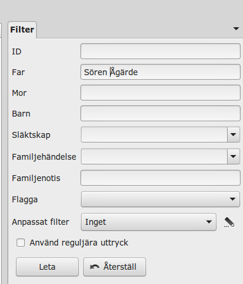Click the Familjehändelse label
Screen dimensions: 243x284
point(44,157)
